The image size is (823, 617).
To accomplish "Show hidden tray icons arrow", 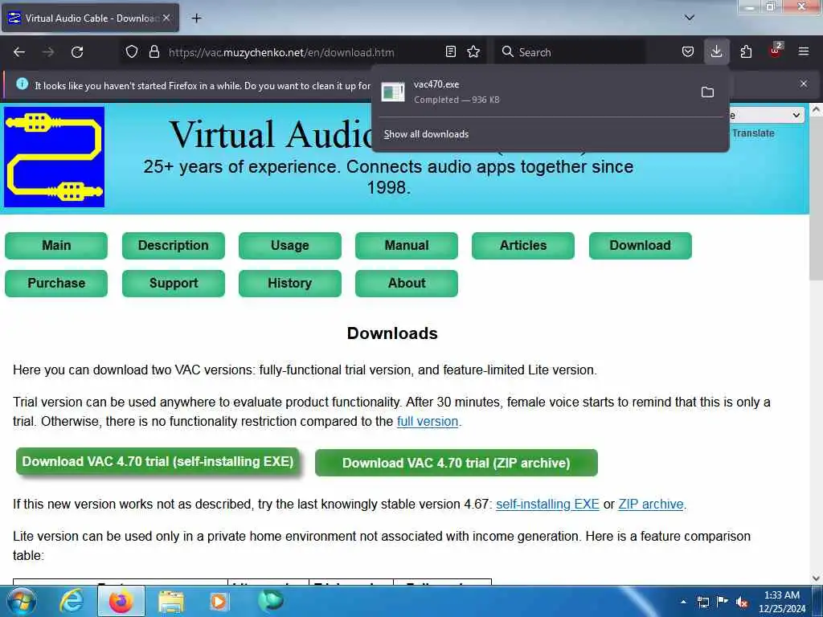I will pos(683,602).
